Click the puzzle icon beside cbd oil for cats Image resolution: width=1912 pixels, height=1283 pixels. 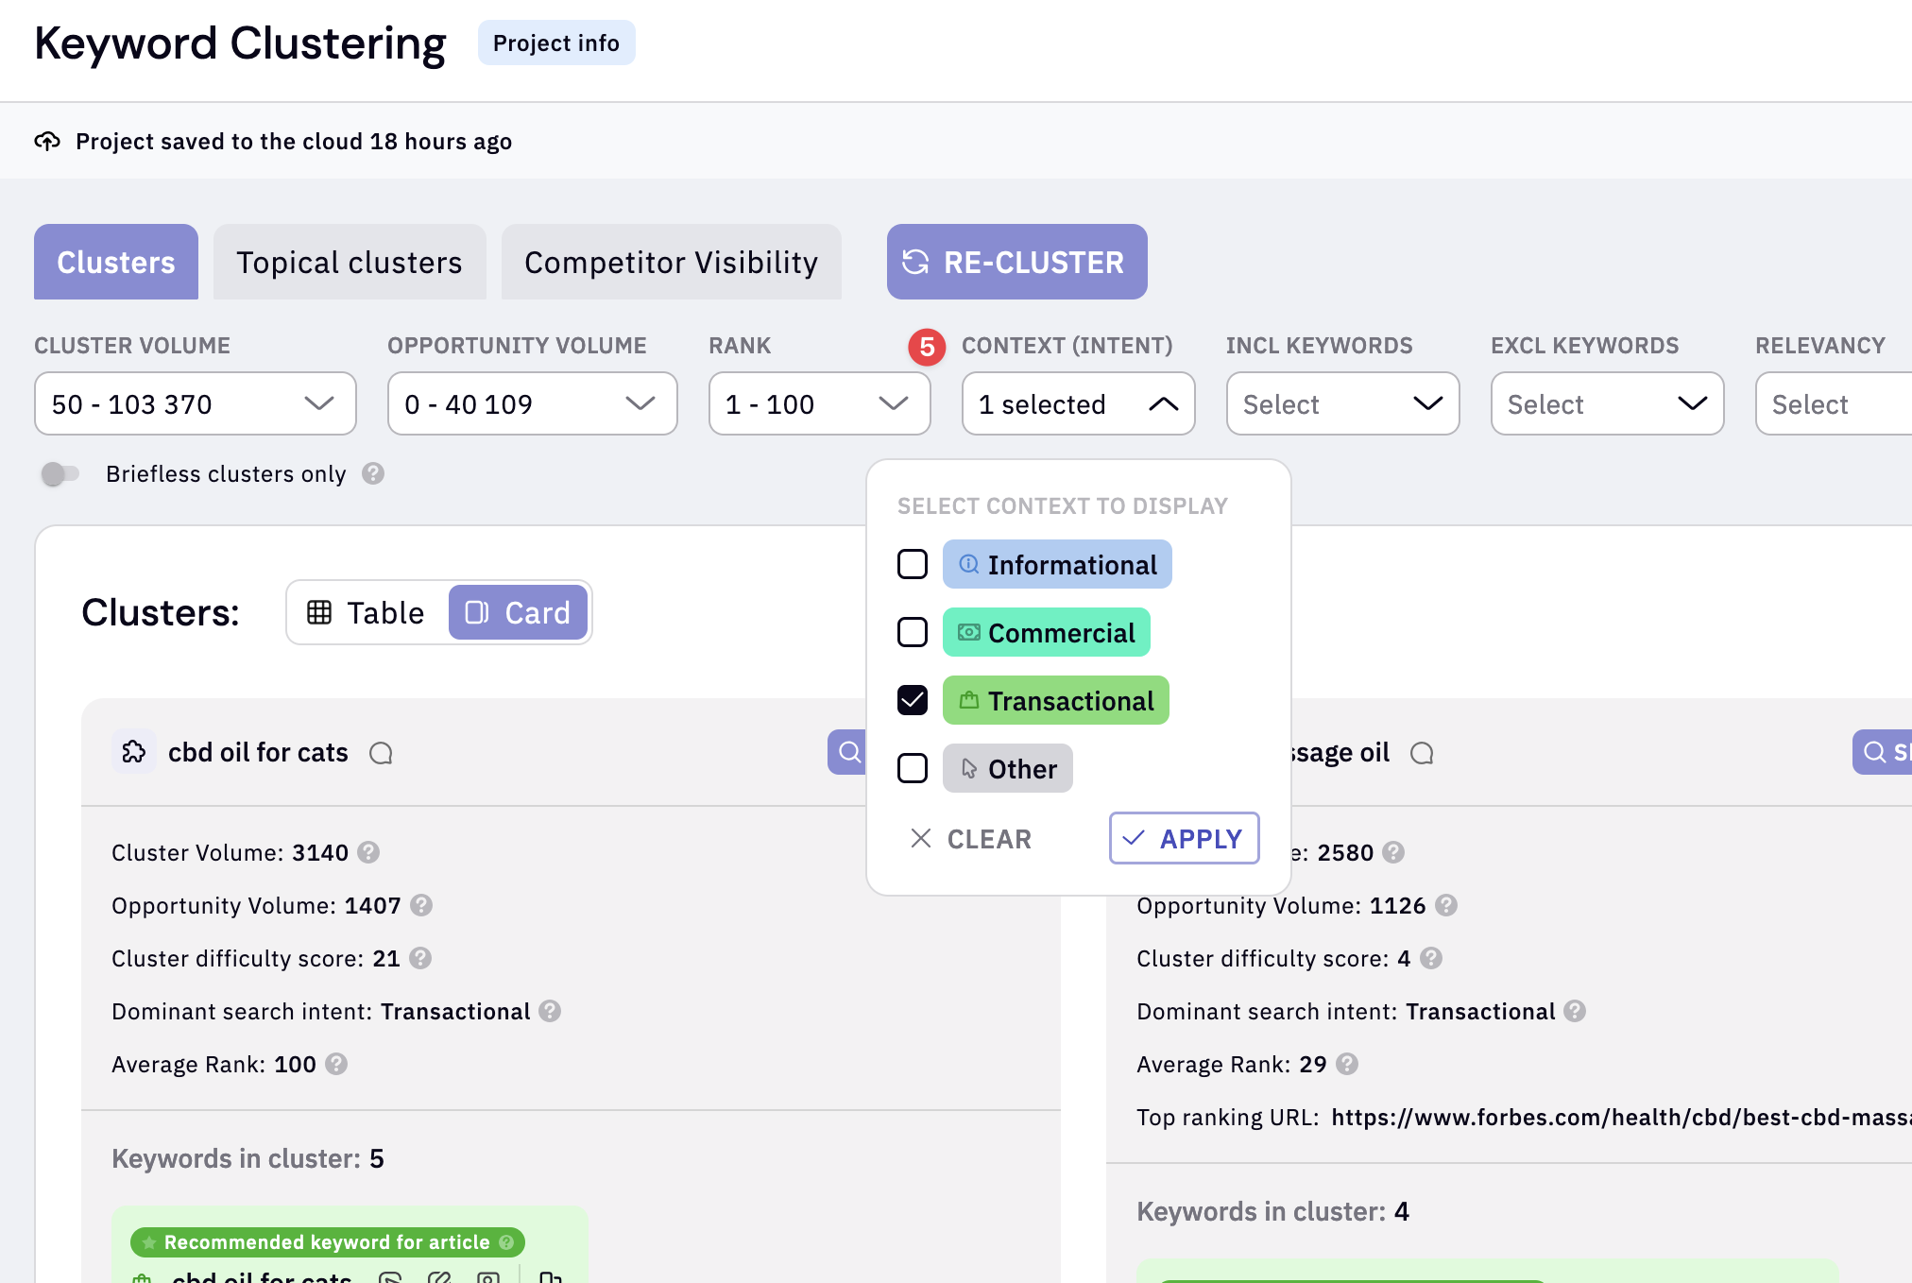point(134,752)
